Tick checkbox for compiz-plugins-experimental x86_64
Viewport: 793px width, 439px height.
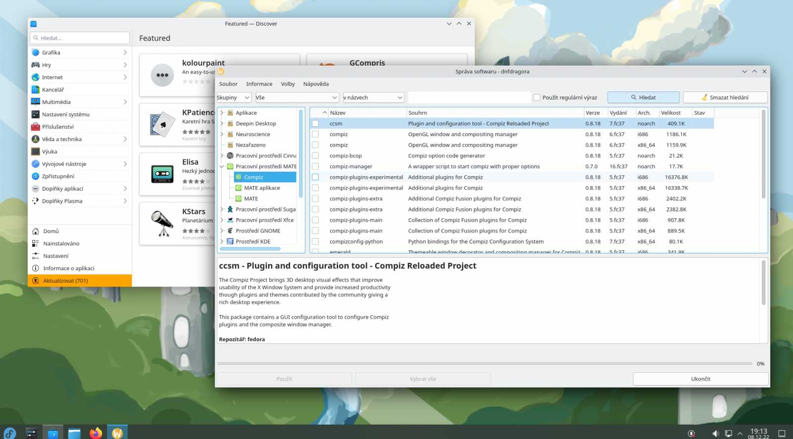tap(315, 188)
